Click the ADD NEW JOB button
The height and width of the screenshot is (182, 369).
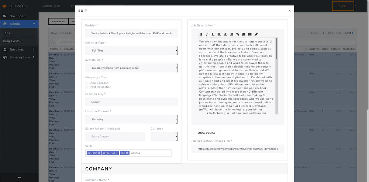[58, 21]
